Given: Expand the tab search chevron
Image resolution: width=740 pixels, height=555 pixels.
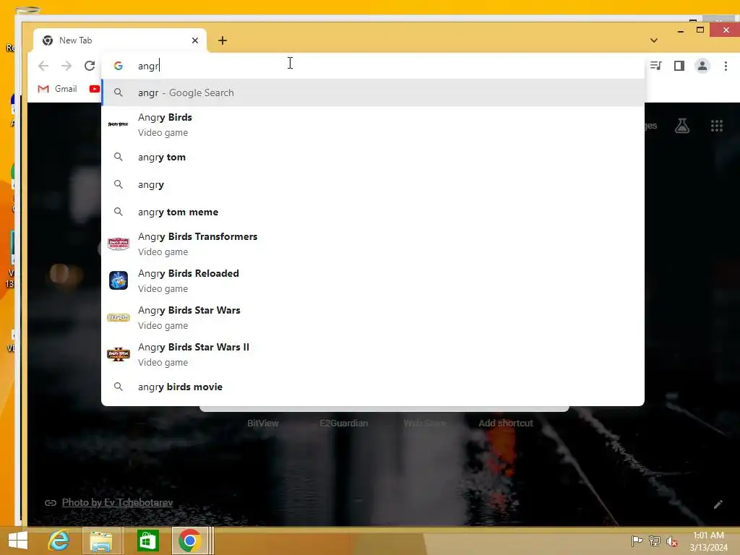Looking at the screenshot, I should (x=653, y=40).
